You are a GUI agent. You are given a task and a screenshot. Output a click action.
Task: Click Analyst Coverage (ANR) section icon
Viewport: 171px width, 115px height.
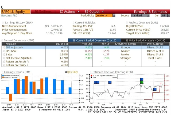[x=127, y=23]
